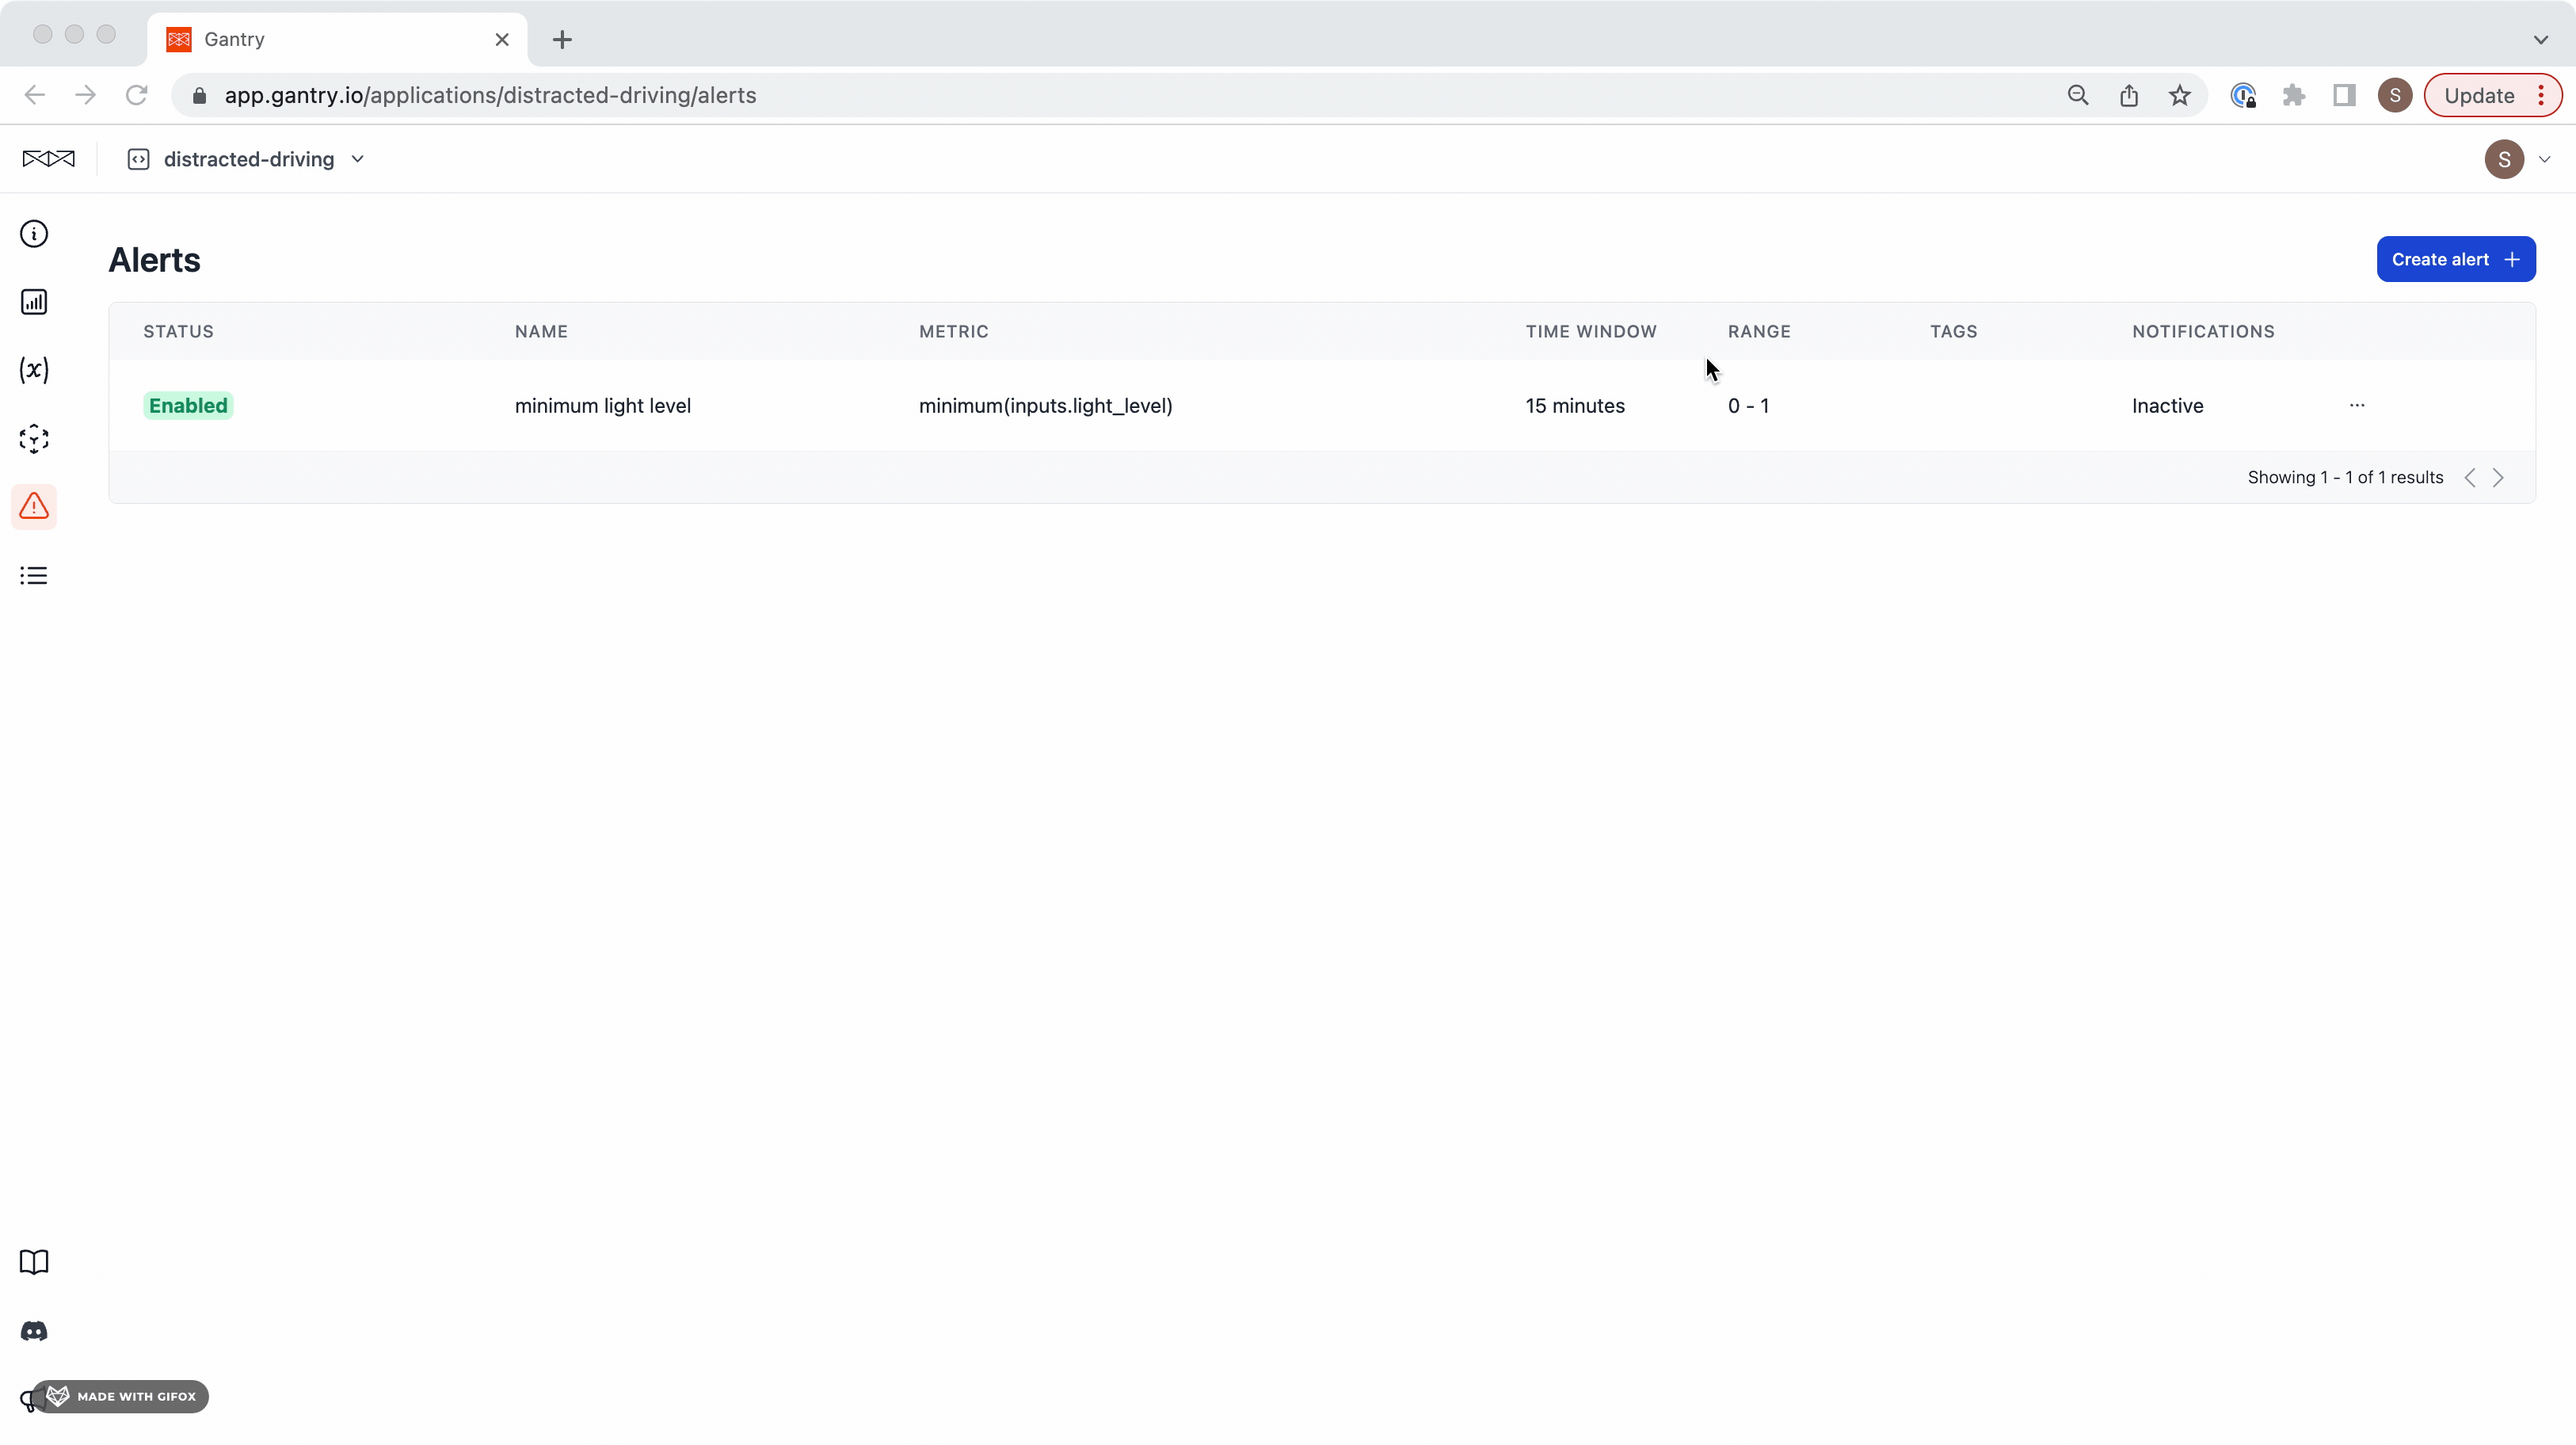Open the Discord community icon

pyautogui.click(x=34, y=1331)
